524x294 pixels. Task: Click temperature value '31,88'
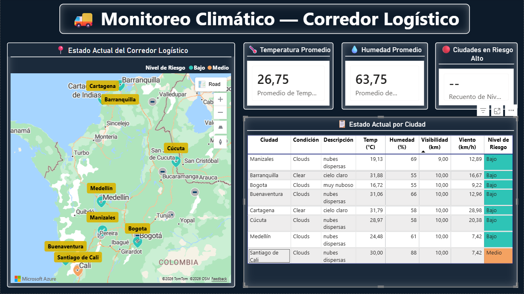tap(376, 176)
